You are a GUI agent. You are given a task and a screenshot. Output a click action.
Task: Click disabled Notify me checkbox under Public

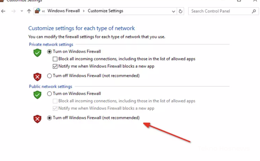pos(55,108)
